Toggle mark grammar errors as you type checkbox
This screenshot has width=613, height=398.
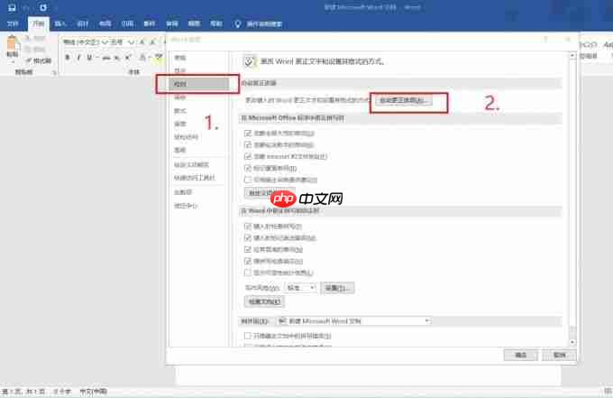point(248,237)
